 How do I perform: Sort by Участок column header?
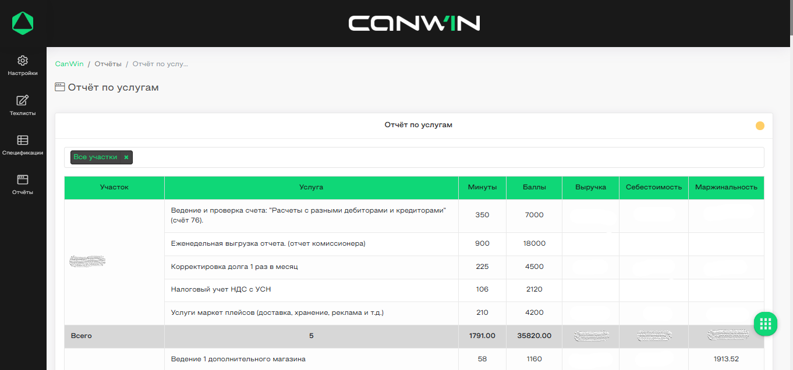[x=114, y=187]
